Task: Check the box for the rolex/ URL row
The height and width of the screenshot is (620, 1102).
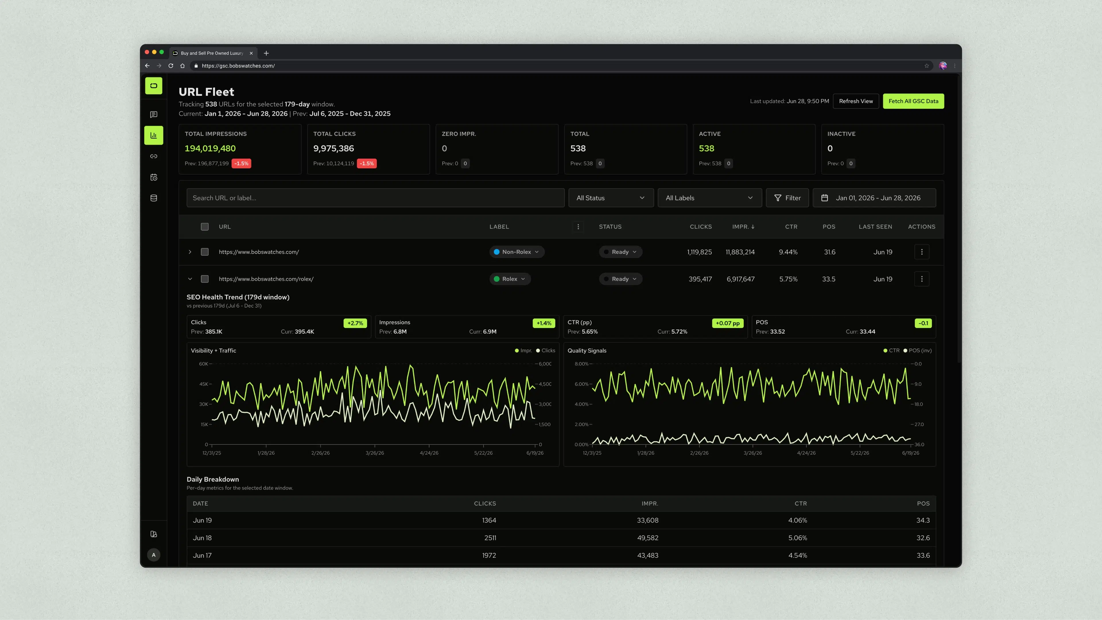Action: click(205, 279)
